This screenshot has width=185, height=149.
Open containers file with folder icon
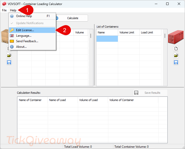[x=176, y=56]
